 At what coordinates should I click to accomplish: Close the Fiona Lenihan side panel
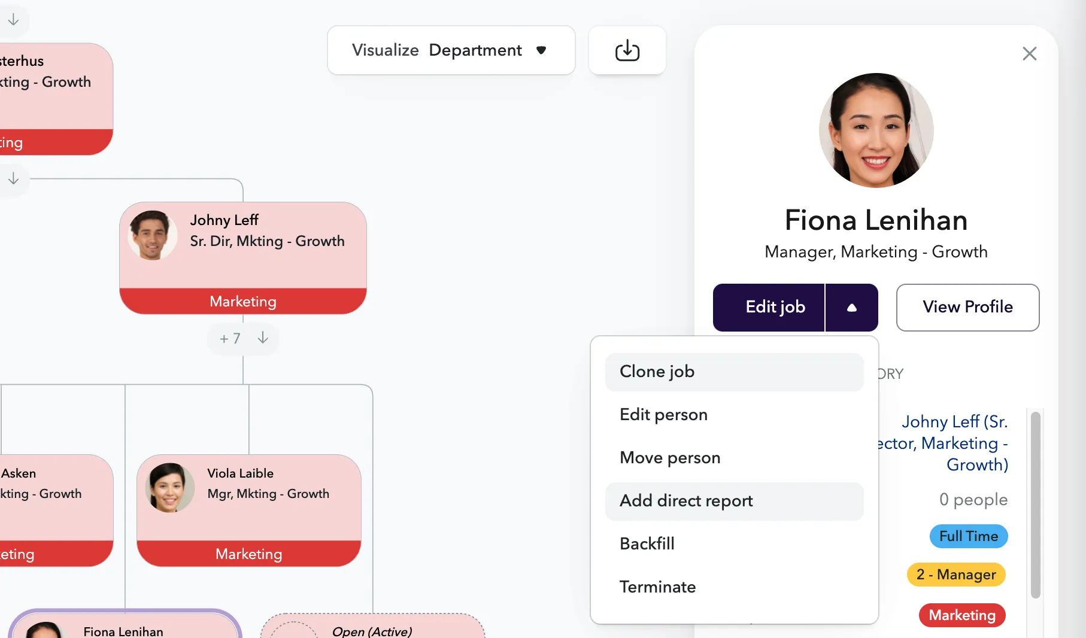[x=1029, y=54]
